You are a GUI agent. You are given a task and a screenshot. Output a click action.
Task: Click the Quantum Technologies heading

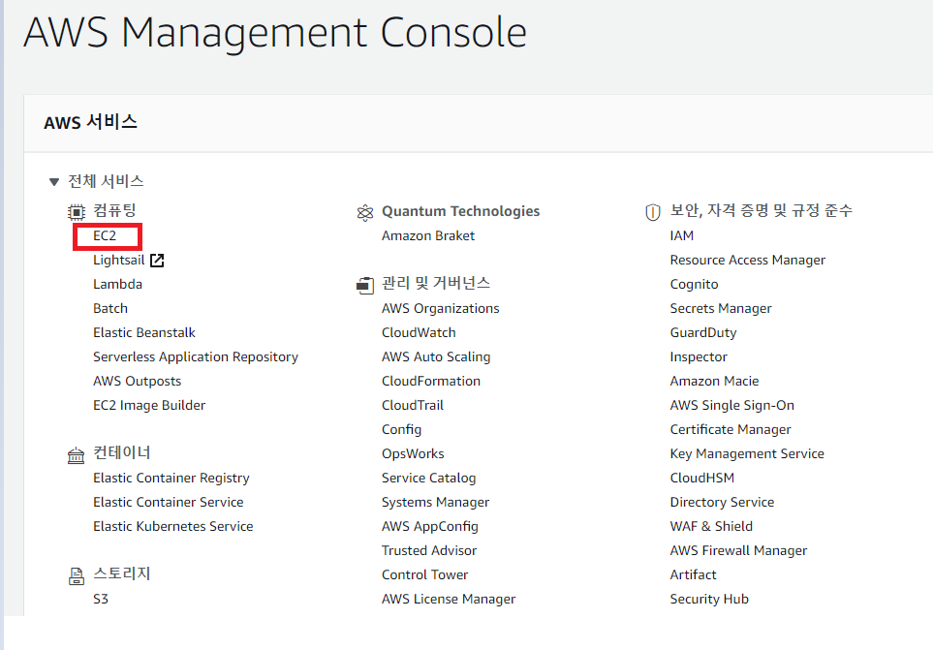click(460, 212)
